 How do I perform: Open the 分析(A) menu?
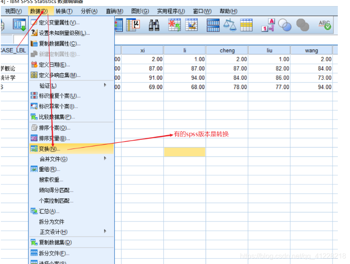[x=89, y=11]
